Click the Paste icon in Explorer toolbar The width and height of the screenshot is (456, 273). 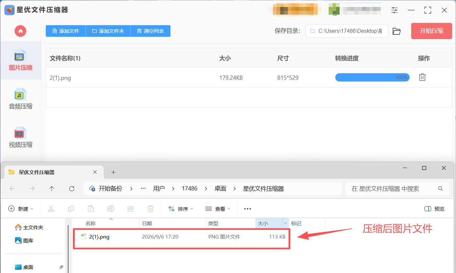(x=91, y=209)
